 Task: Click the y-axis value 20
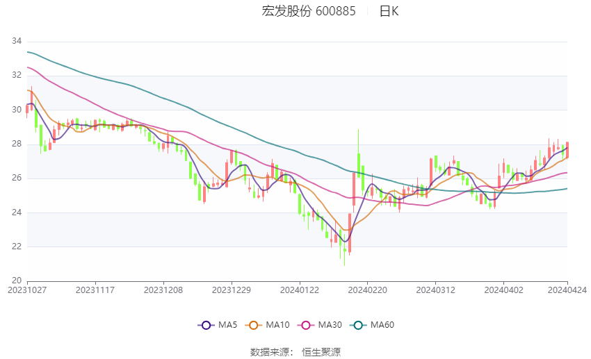tap(17, 281)
